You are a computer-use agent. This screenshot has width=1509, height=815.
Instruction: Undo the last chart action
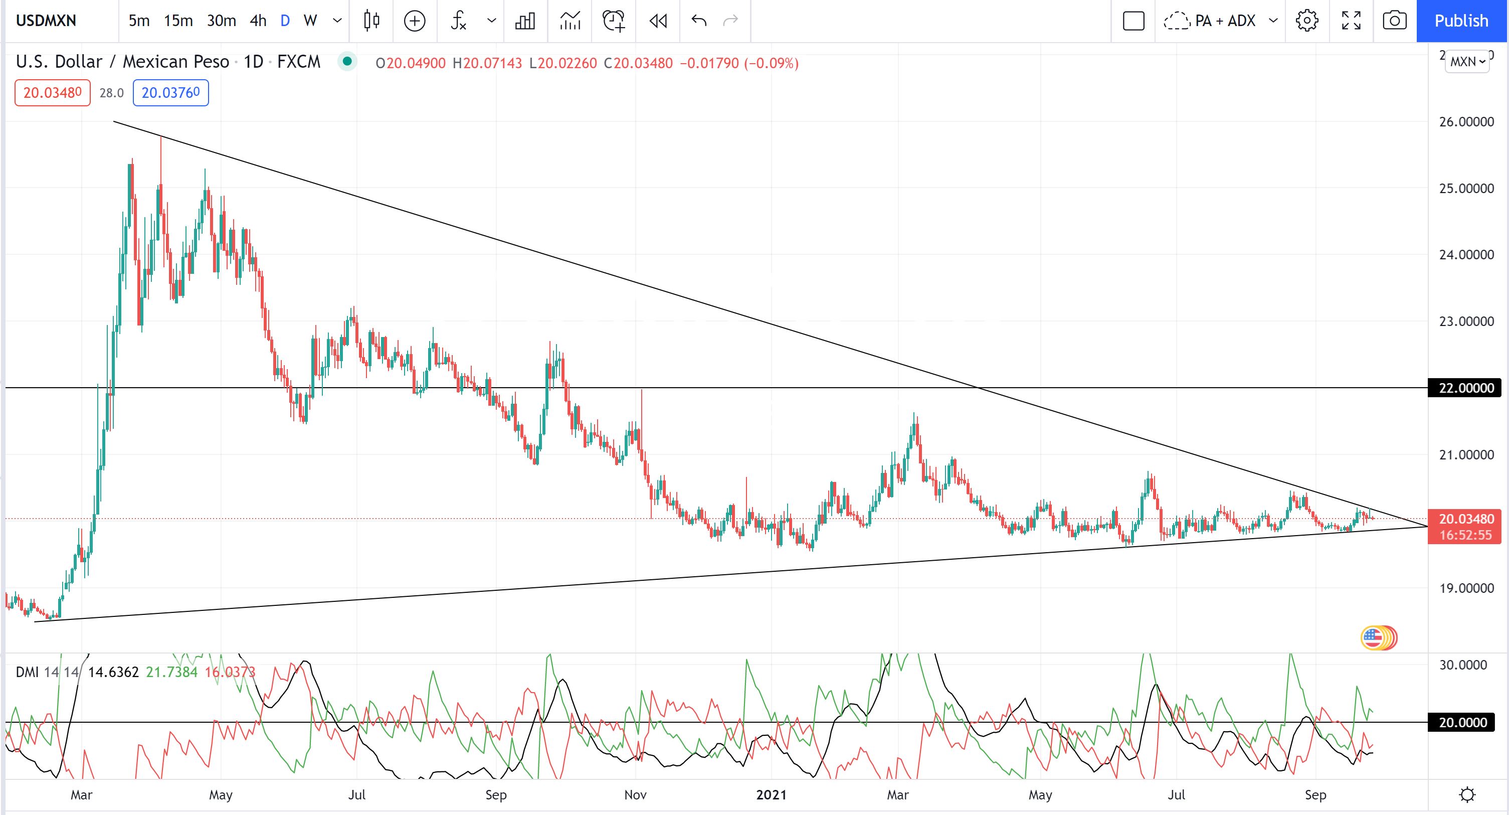699,21
